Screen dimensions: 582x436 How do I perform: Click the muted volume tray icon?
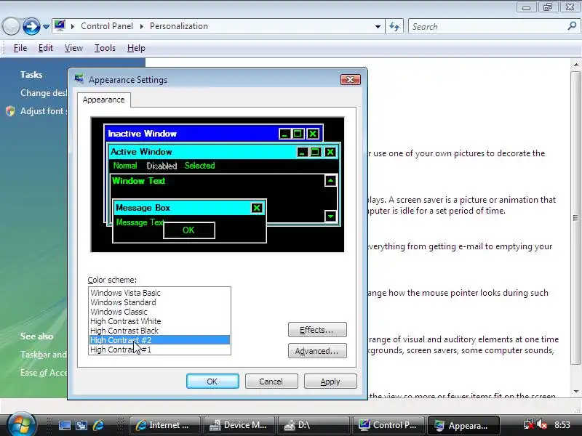pyautogui.click(x=542, y=424)
